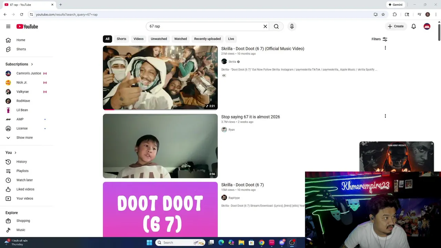Open Liked videos

click(26, 189)
